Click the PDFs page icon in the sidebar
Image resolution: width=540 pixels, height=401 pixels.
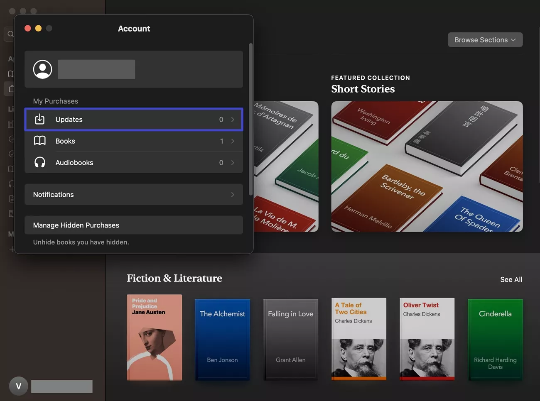pyautogui.click(x=11, y=198)
